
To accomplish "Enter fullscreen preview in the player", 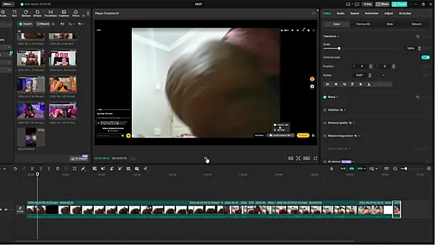I will pyautogui.click(x=315, y=158).
